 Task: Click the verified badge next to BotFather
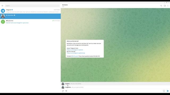15,15
